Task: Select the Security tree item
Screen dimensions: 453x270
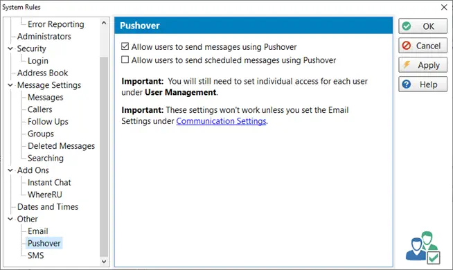Action: (x=31, y=48)
